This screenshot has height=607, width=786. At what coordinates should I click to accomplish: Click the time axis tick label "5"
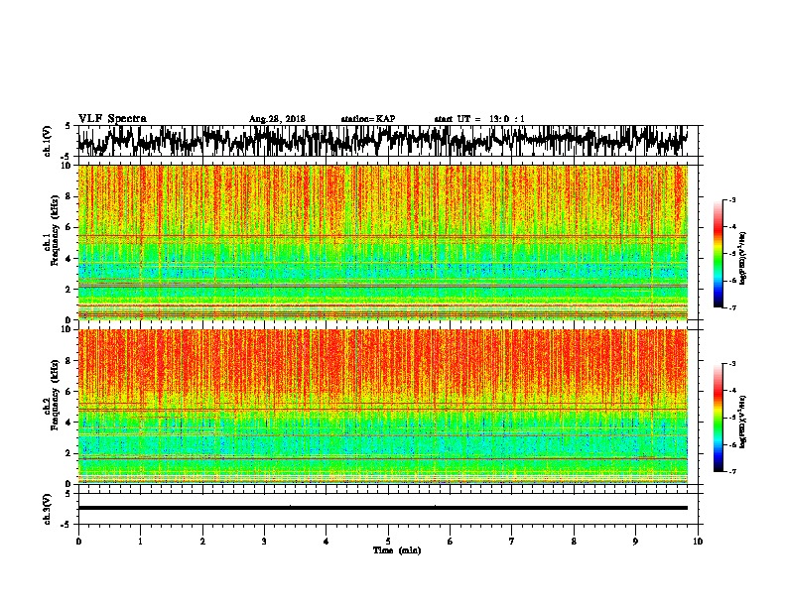pos(388,542)
